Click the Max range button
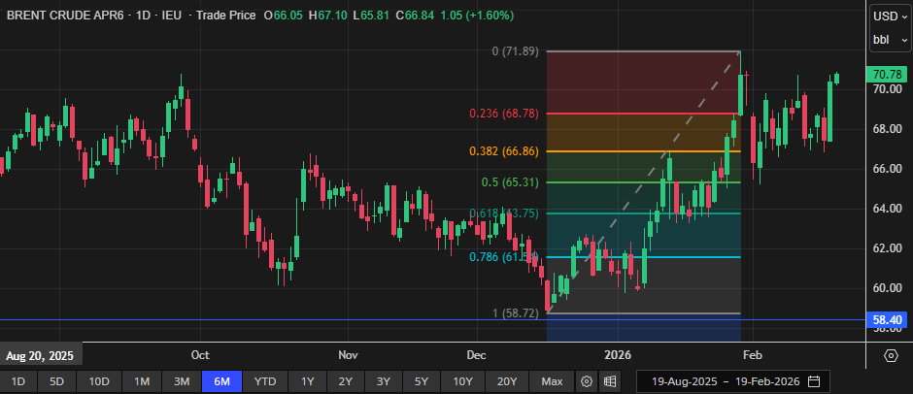The image size is (913, 394). pos(552,381)
